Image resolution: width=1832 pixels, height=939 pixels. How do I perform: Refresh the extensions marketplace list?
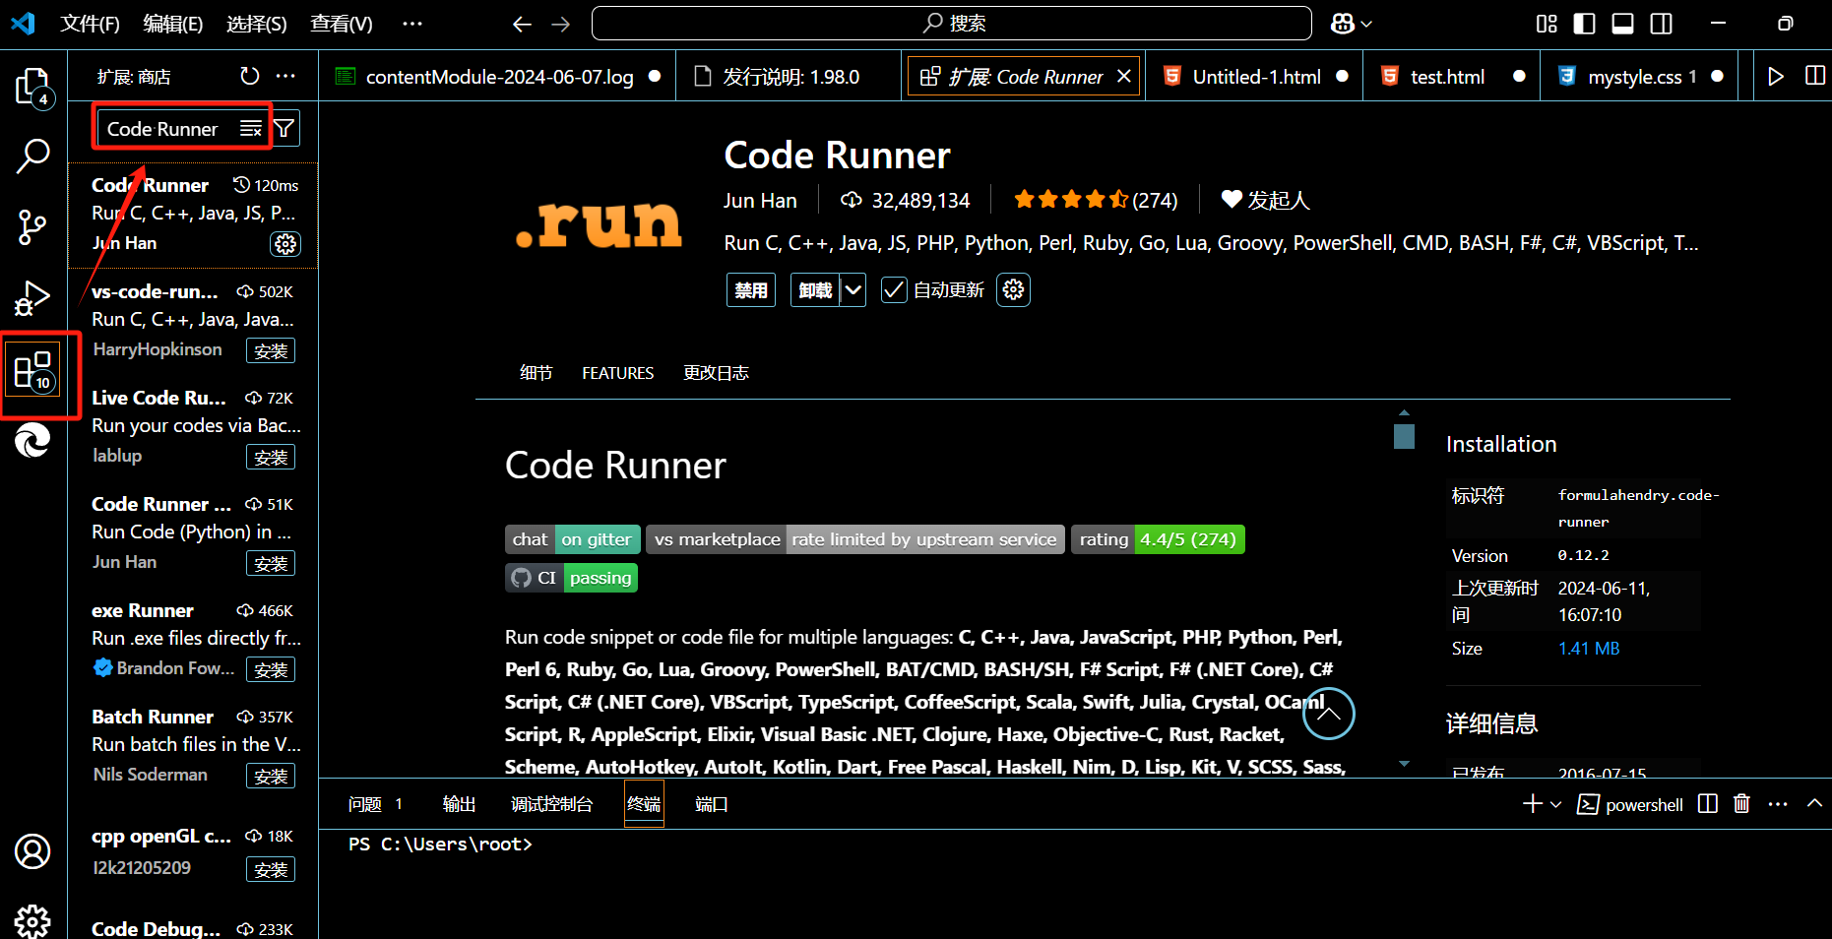pyautogui.click(x=250, y=76)
